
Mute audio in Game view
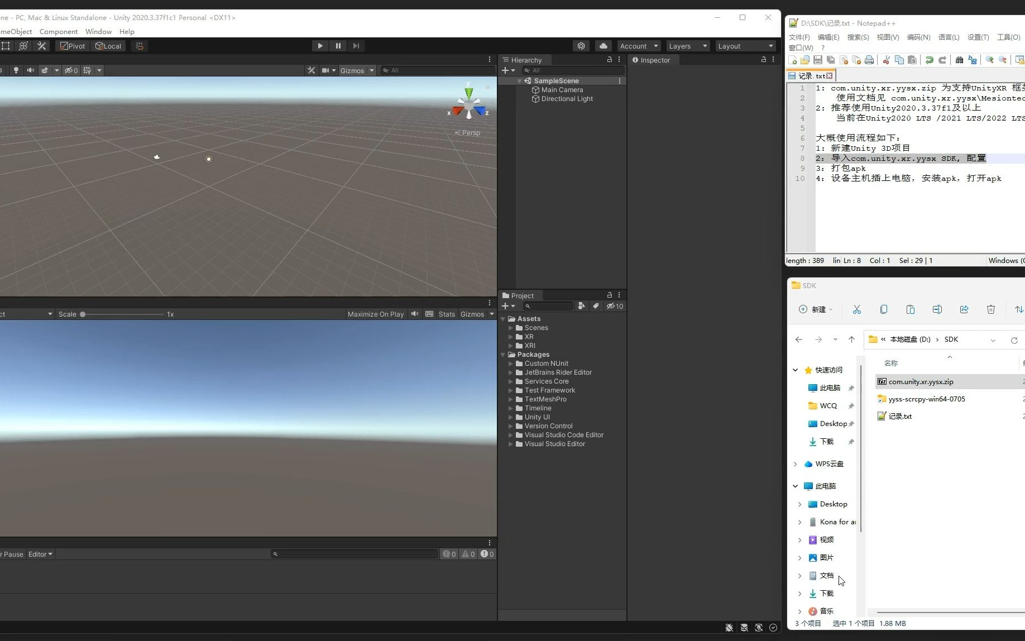coord(415,314)
